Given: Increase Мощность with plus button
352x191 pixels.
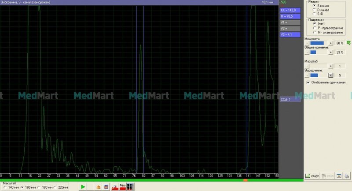Looking at the screenshot, I should point(330,43).
